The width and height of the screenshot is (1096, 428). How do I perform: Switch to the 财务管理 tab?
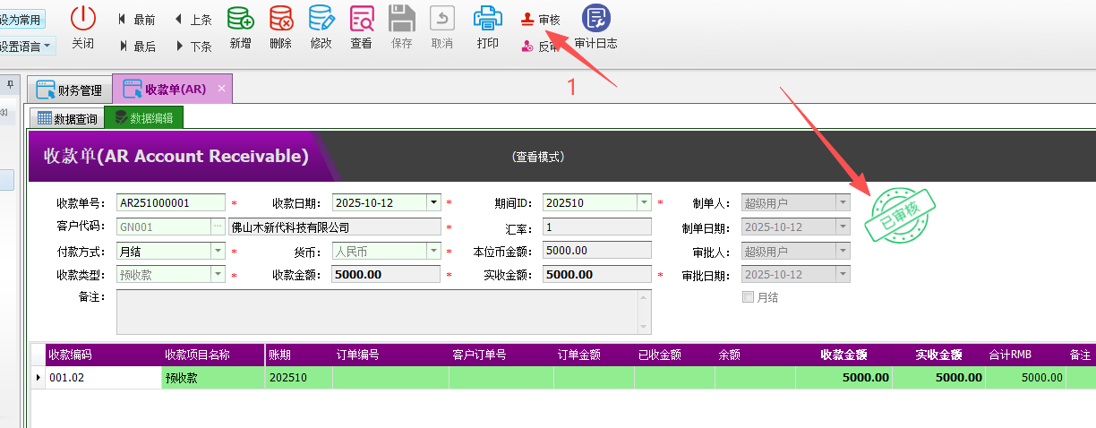[70, 90]
